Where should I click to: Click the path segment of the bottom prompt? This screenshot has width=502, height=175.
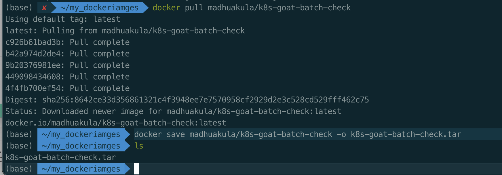point(81,169)
